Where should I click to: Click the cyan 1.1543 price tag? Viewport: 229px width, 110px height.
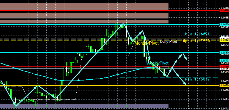pyautogui.click(x=224, y=60)
